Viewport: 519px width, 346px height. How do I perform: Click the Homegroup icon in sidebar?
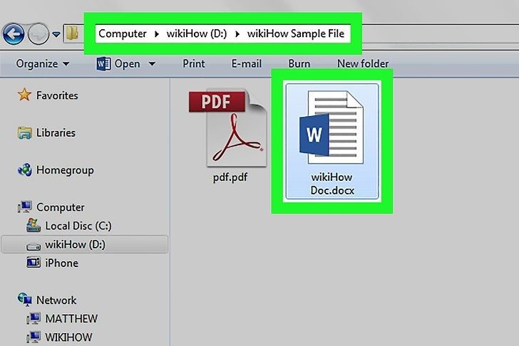(25, 170)
